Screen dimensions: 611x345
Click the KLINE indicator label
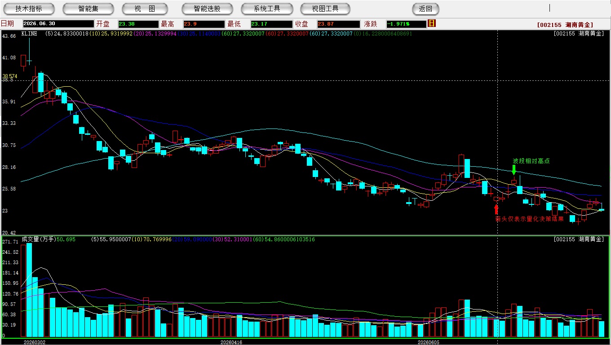pos(29,34)
